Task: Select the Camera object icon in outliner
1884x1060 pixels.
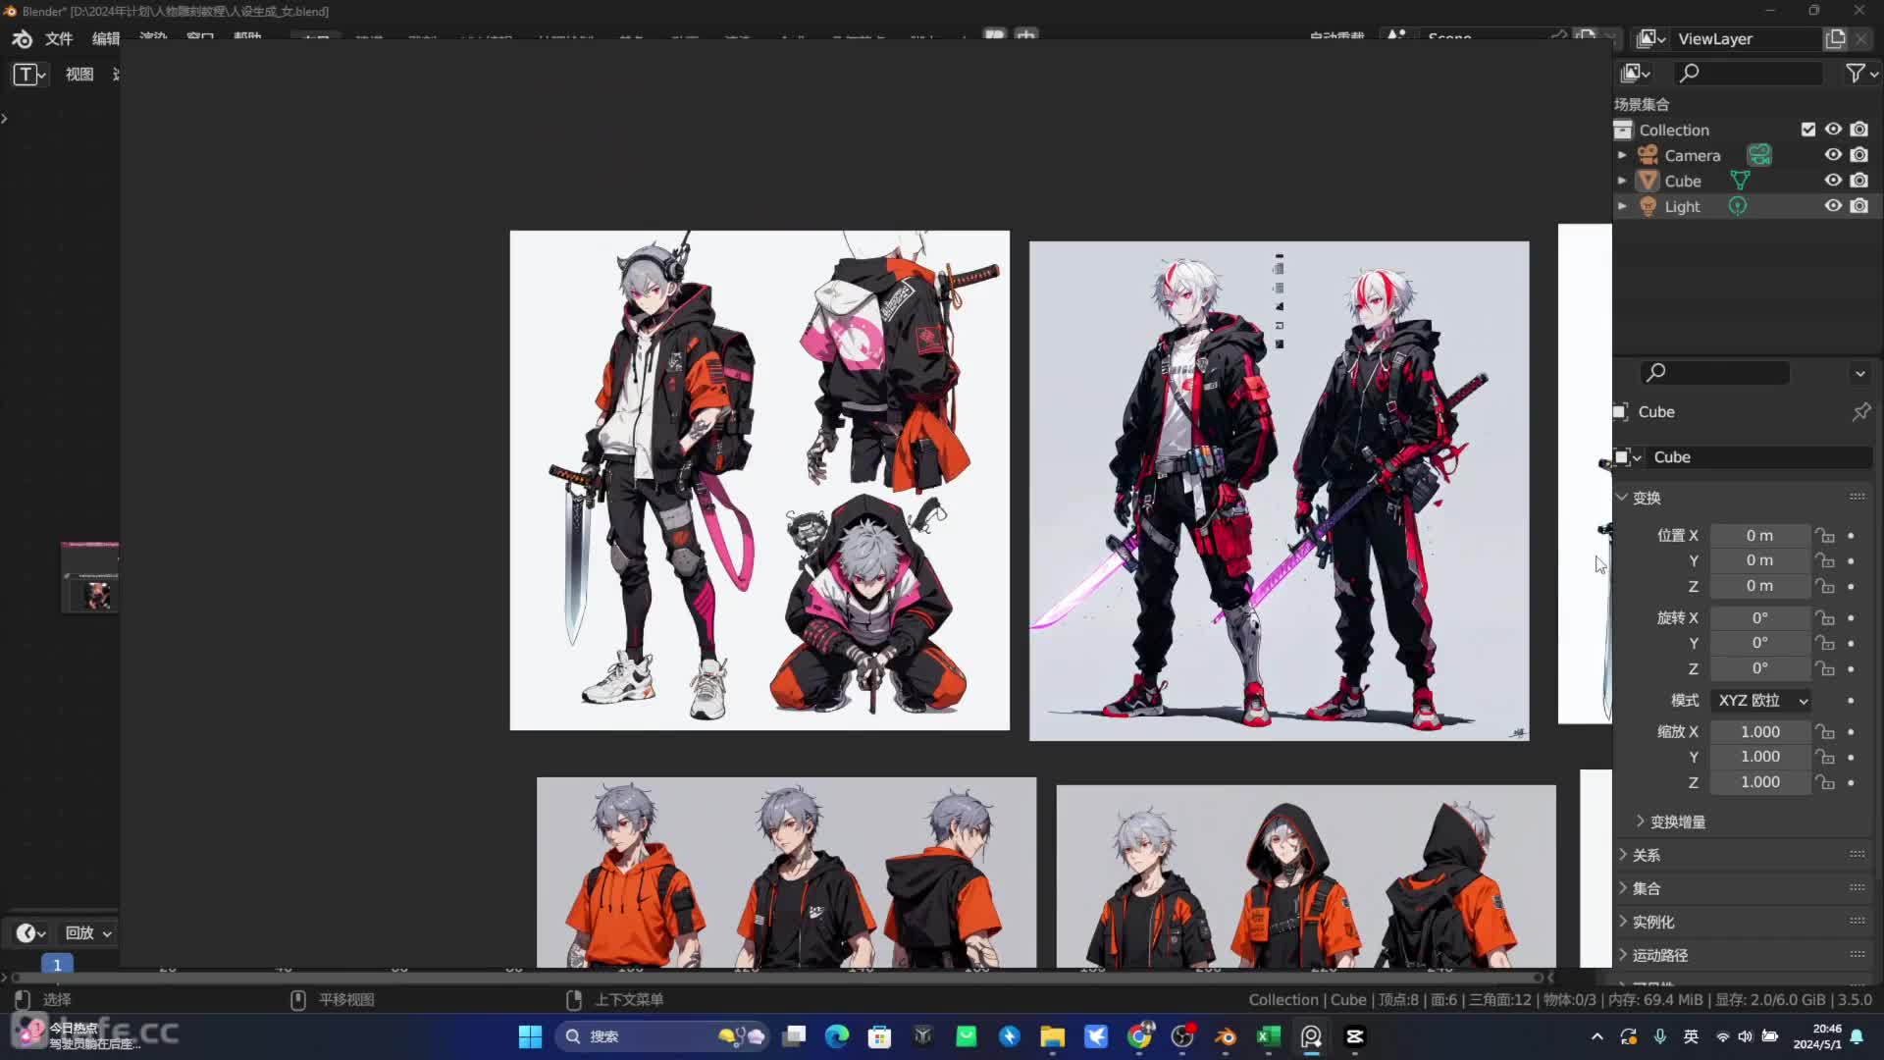Action: tap(1648, 155)
